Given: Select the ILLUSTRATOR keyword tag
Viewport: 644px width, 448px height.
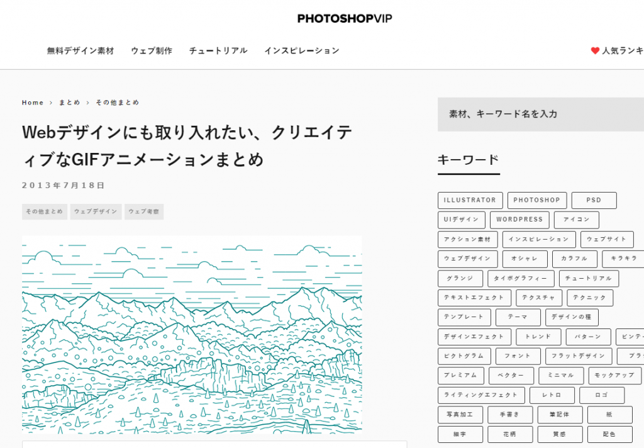Looking at the screenshot, I should 470,200.
